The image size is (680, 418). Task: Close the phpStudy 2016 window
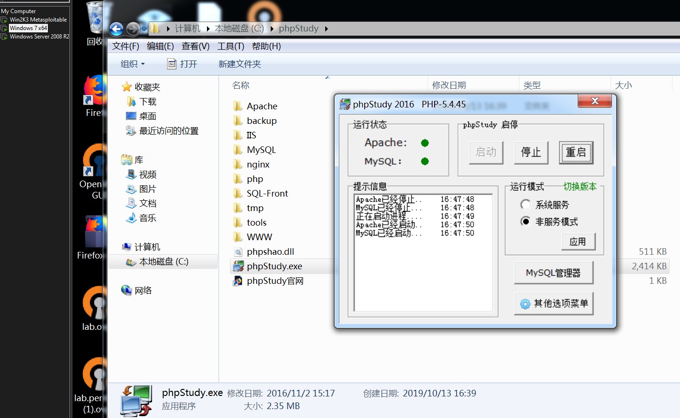595,101
